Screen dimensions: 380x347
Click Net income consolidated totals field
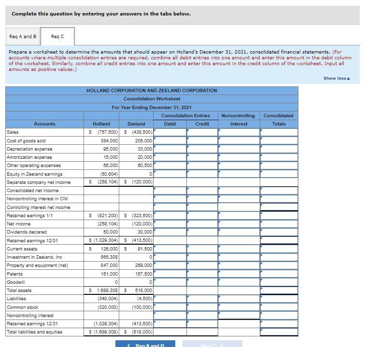tap(279, 224)
